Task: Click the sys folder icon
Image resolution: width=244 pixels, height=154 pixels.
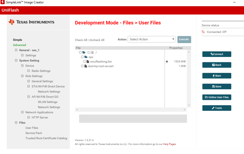Action: pos(86,57)
